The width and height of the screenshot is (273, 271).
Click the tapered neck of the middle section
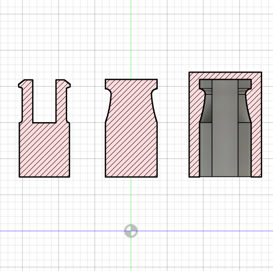point(131,105)
